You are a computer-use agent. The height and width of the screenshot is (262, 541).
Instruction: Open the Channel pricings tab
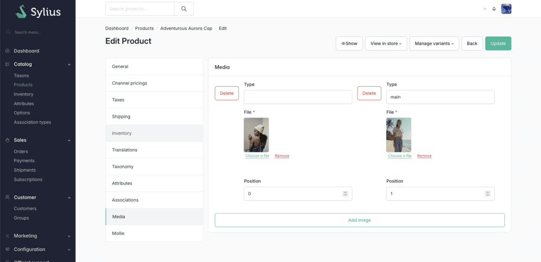pos(154,83)
